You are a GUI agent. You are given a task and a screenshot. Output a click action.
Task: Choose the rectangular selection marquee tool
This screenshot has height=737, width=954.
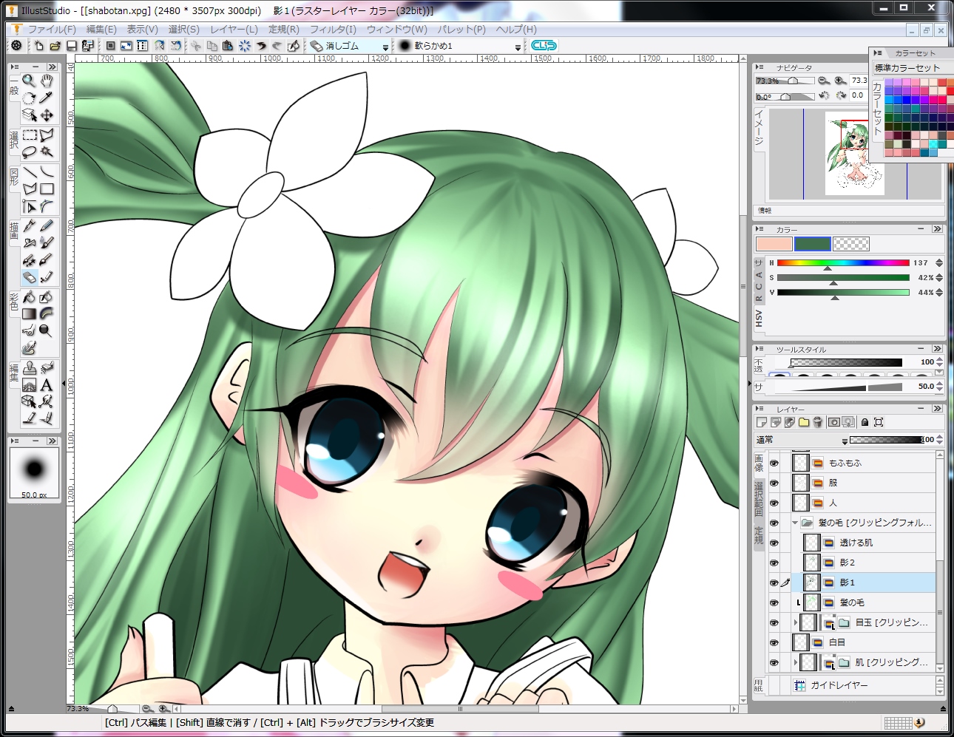[x=29, y=135]
